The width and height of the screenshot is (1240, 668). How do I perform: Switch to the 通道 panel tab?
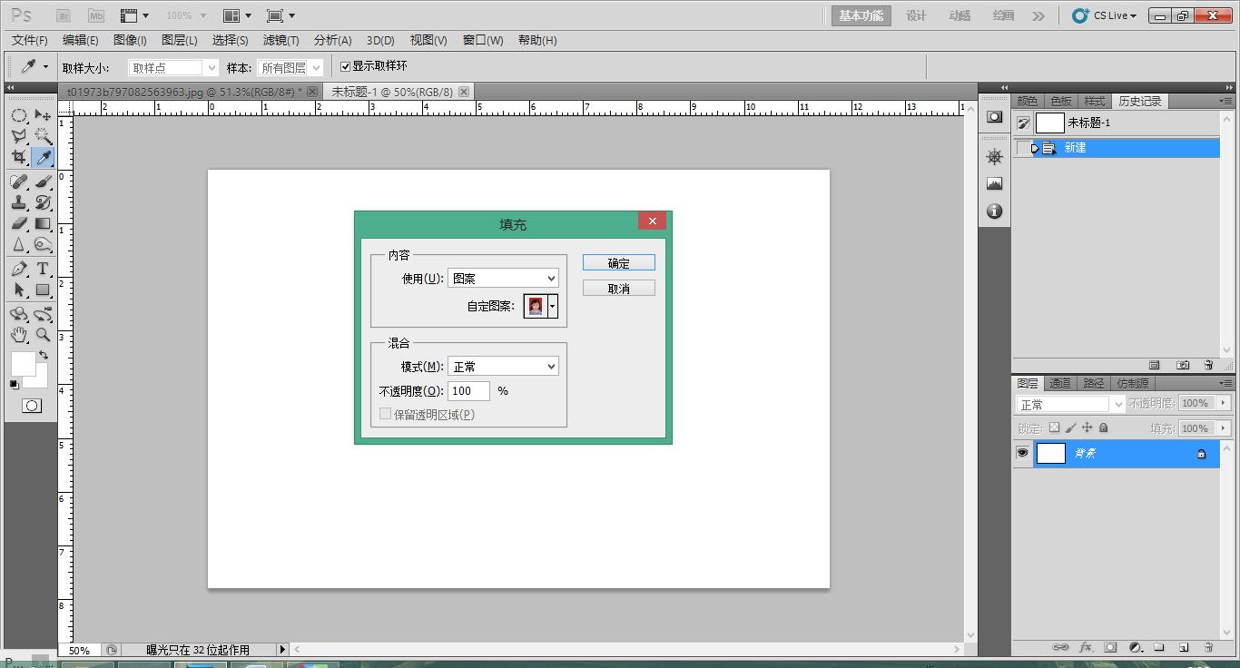(x=1060, y=383)
